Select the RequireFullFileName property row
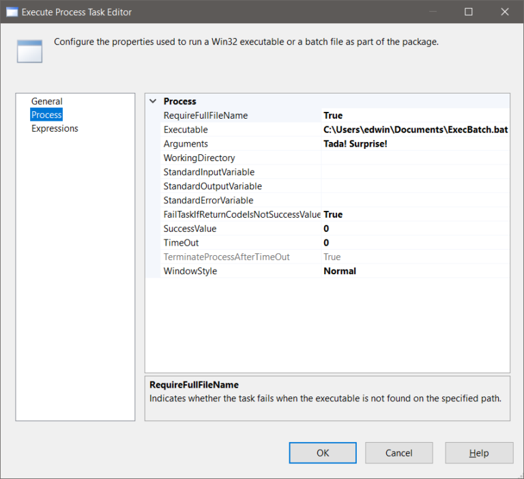Image resolution: width=524 pixels, height=479 pixels. (x=335, y=115)
